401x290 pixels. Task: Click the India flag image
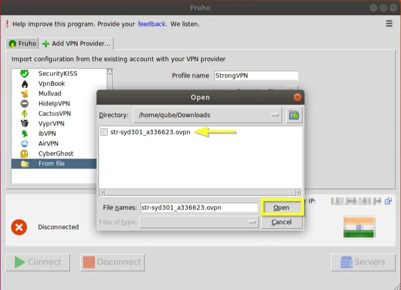pos(359,227)
